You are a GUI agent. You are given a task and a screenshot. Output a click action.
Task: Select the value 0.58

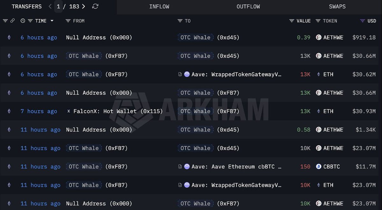pyautogui.click(x=304, y=130)
